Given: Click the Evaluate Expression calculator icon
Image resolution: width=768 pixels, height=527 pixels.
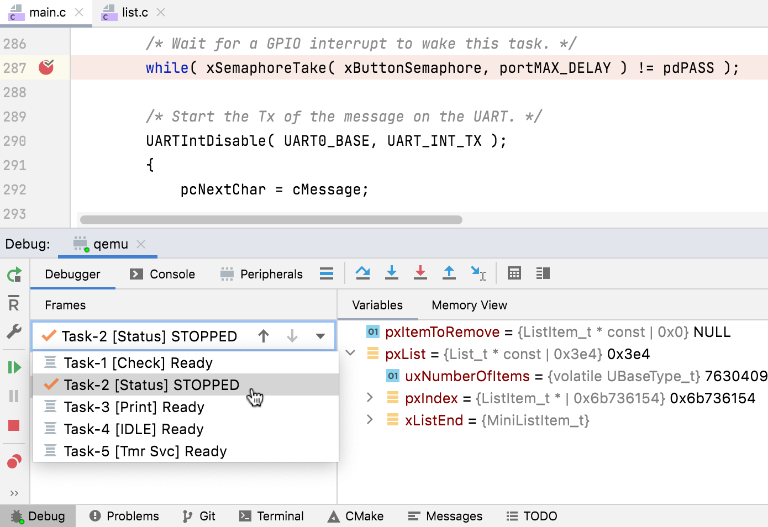Looking at the screenshot, I should tap(514, 273).
